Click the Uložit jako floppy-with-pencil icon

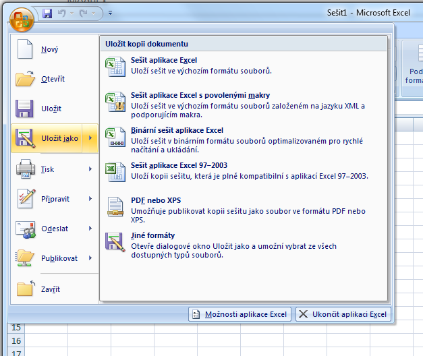point(26,138)
